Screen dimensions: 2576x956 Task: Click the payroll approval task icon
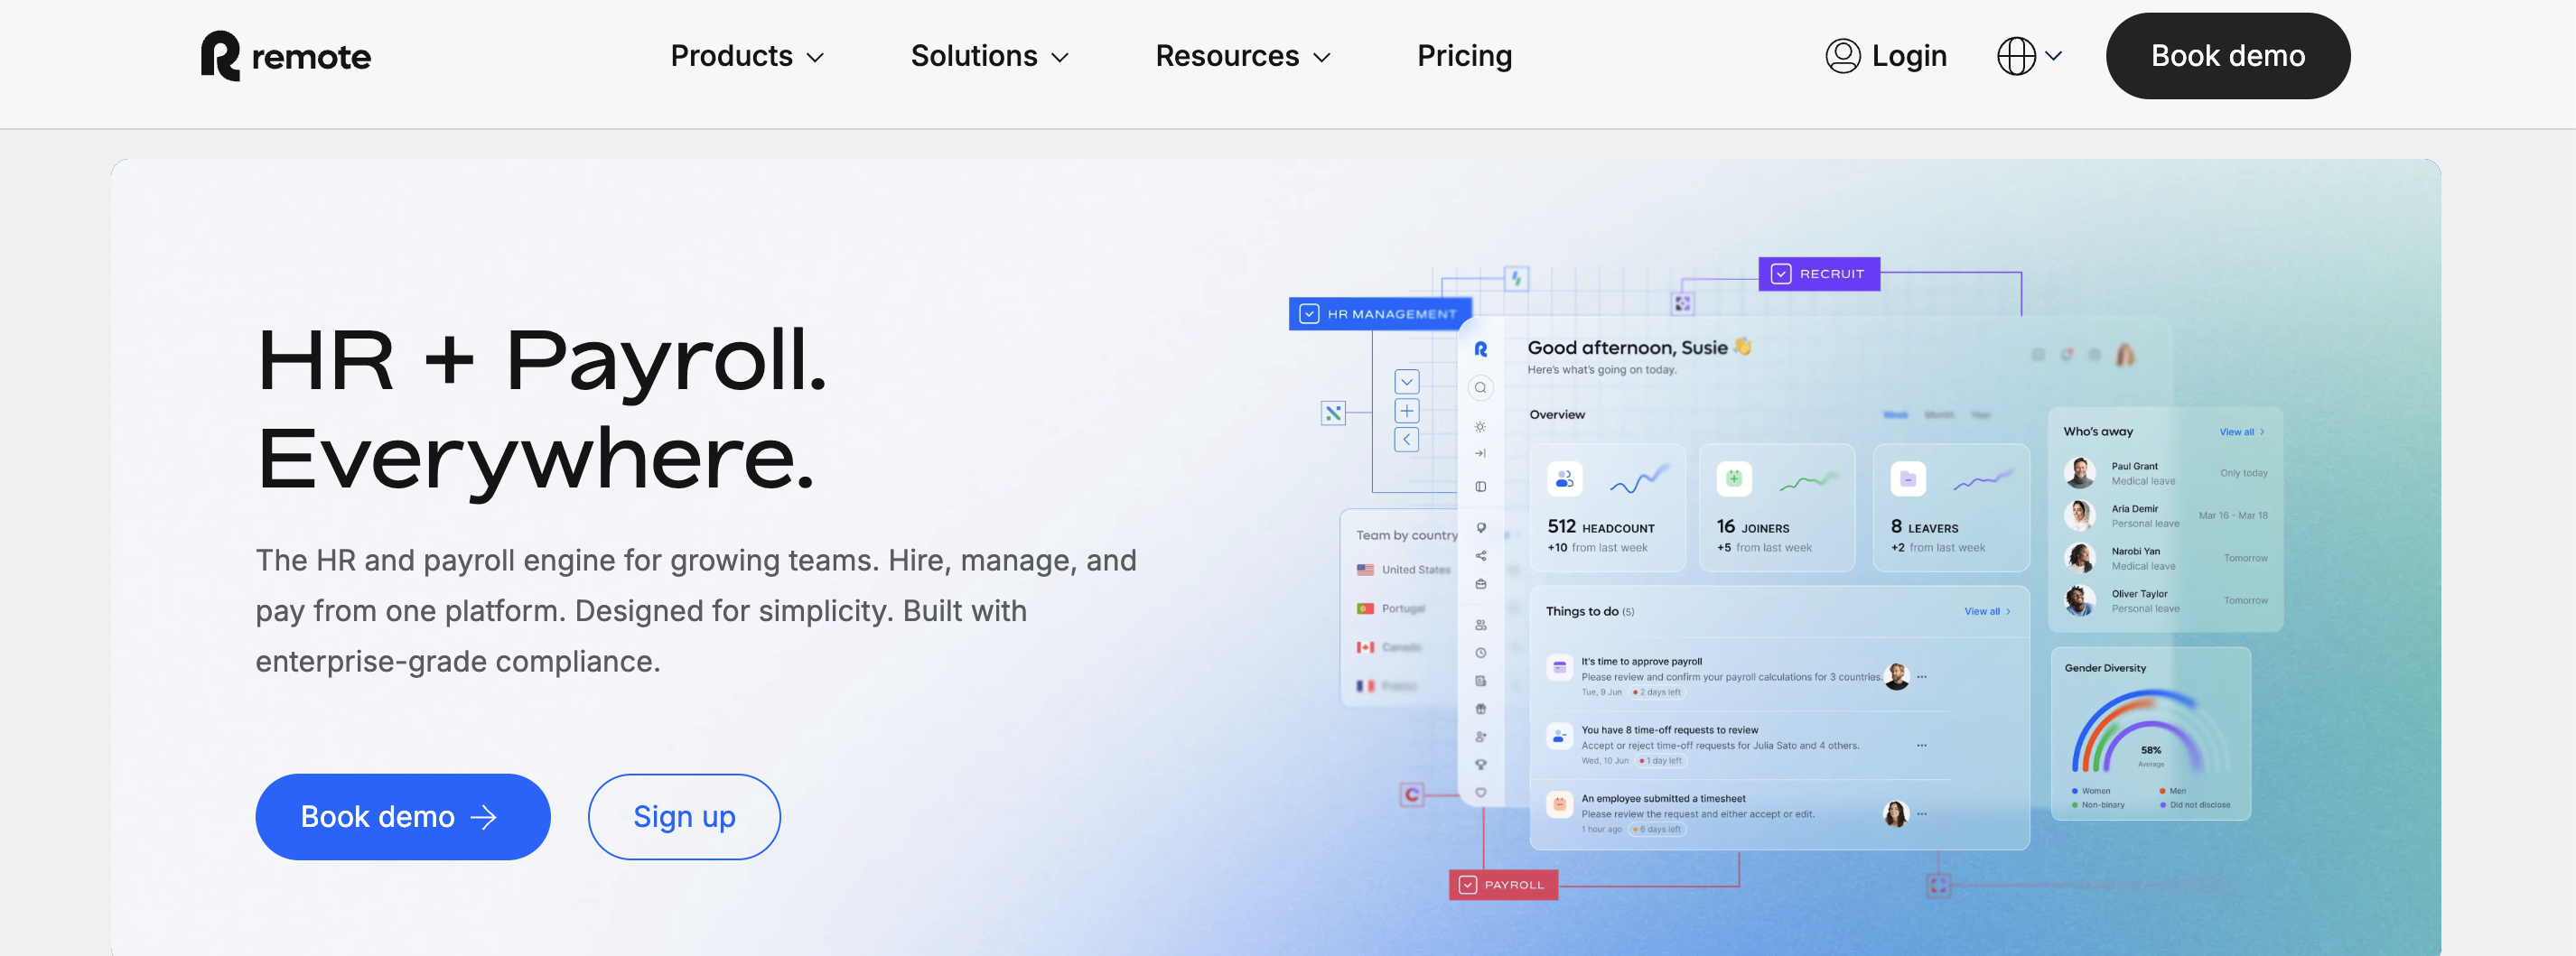(x=1559, y=667)
